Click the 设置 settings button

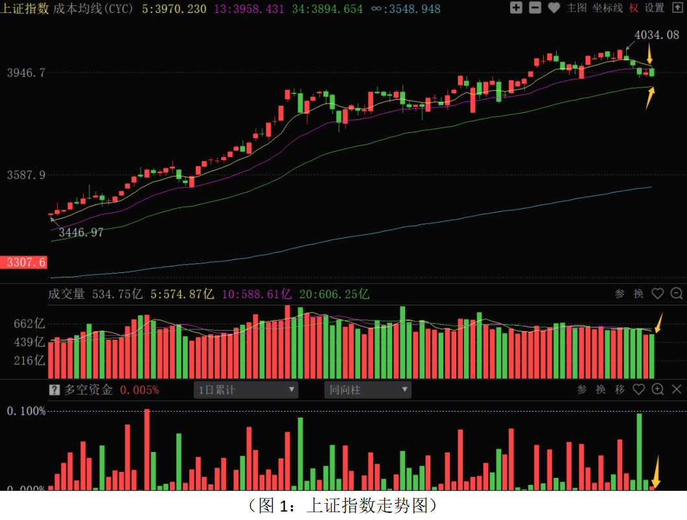pos(655,8)
